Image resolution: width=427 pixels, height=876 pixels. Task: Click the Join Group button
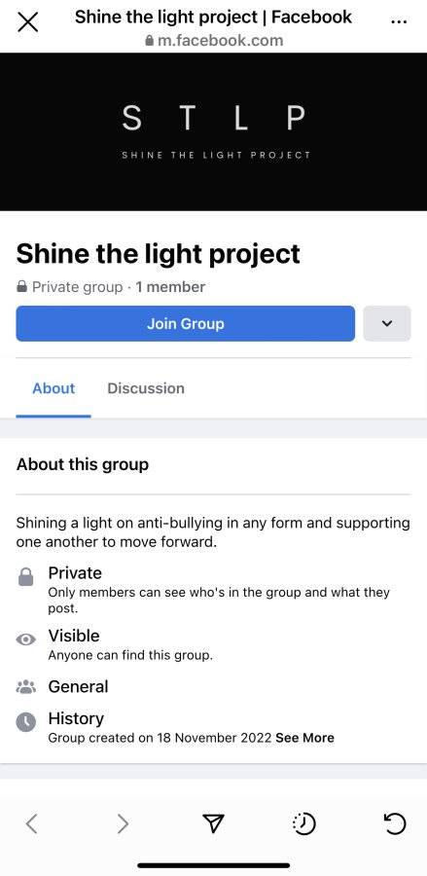(186, 323)
